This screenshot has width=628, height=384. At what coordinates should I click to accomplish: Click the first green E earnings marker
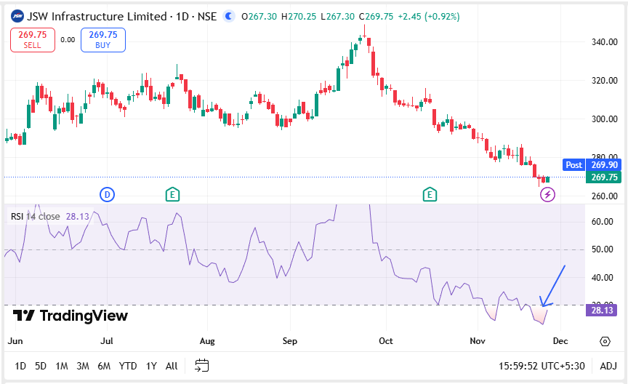[x=172, y=194]
